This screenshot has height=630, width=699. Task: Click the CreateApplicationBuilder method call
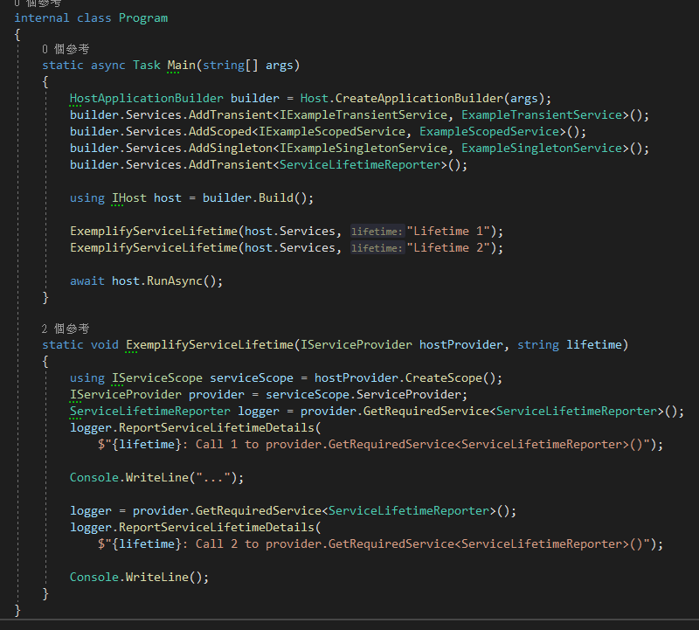[x=419, y=99]
